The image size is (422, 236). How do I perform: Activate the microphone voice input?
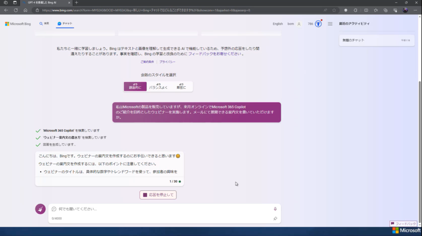pos(275,209)
